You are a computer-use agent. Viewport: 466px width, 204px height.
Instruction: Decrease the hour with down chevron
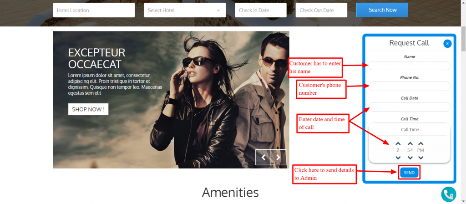coord(398,158)
